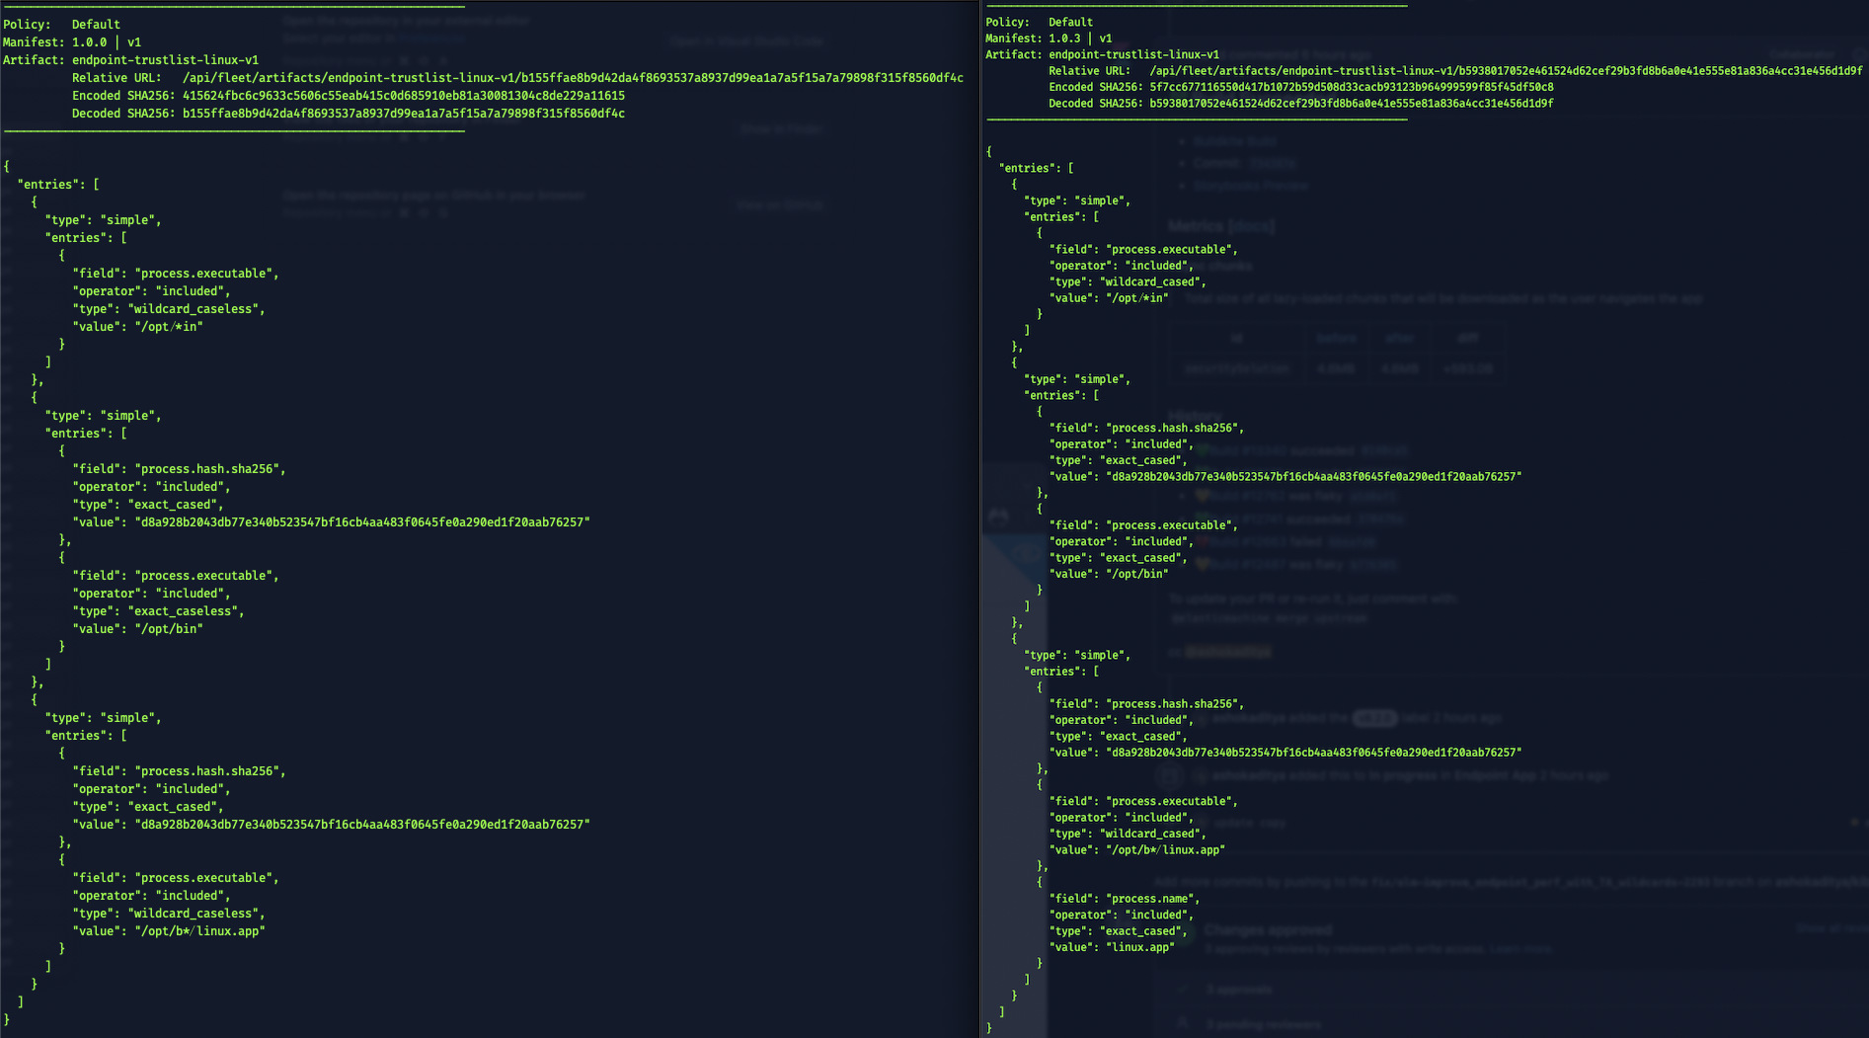
Task: Click the "Manifest: 1.0.3 | v1" line in right pane
Action: (x=1049, y=39)
